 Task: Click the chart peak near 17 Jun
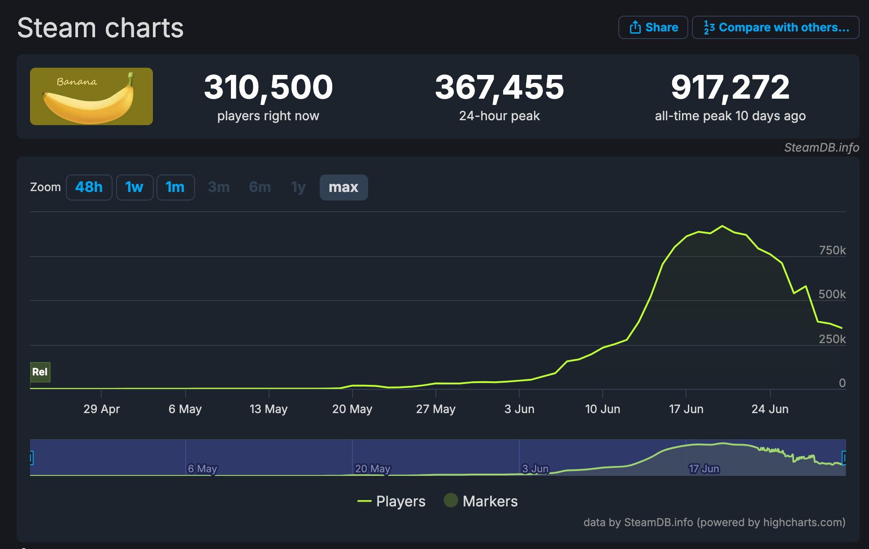click(722, 226)
